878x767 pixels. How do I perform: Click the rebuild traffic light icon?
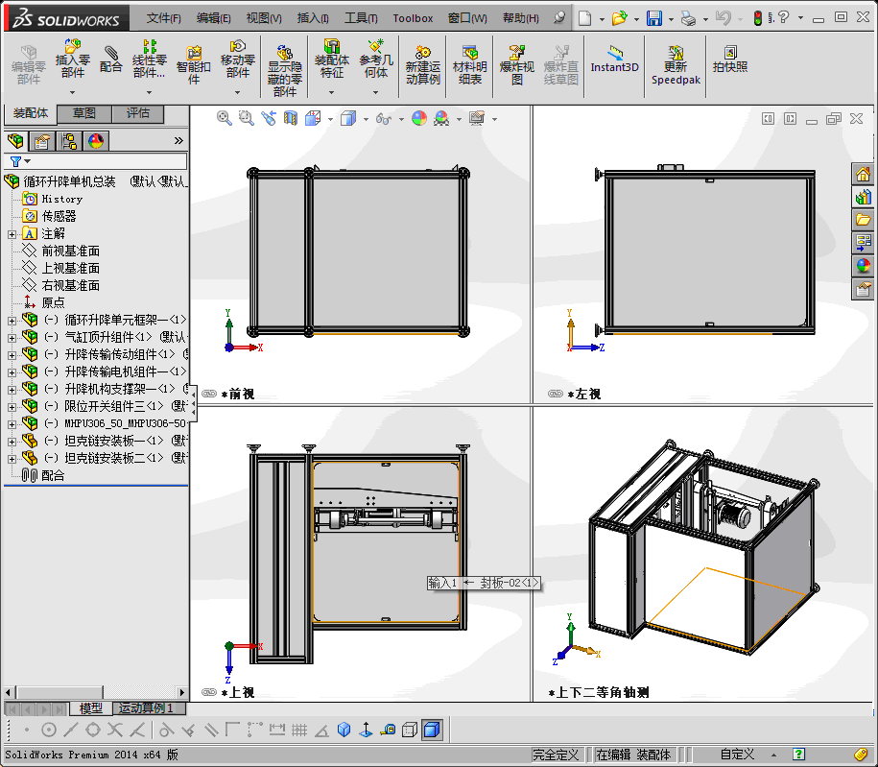tap(758, 18)
